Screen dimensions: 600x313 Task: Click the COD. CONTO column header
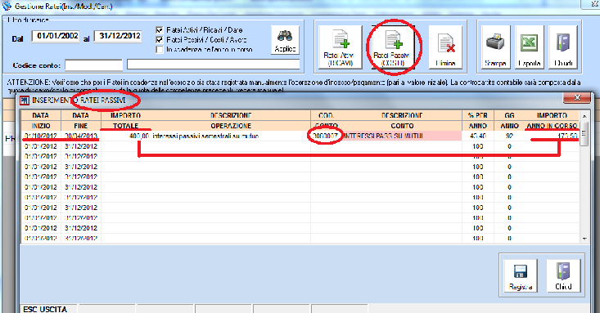[326, 120]
